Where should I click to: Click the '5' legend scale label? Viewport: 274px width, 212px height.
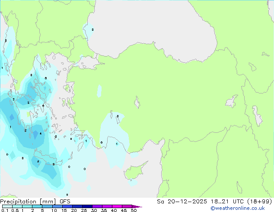click(x=42, y=210)
